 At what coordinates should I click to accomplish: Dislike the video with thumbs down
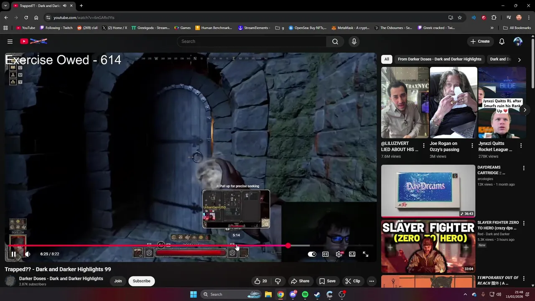(278, 281)
